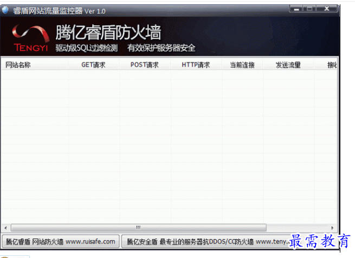355x258 pixels.
Task: Sort by 当前连接 column header
Action: [x=242, y=65]
